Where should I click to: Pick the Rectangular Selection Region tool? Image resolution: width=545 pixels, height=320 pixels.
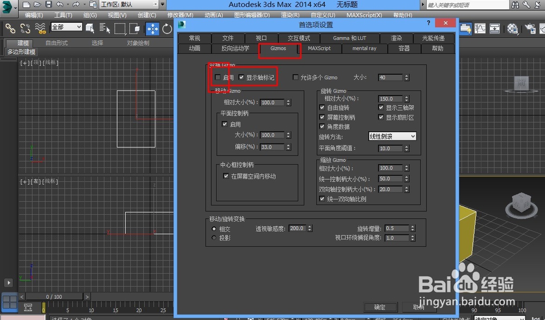point(120,28)
